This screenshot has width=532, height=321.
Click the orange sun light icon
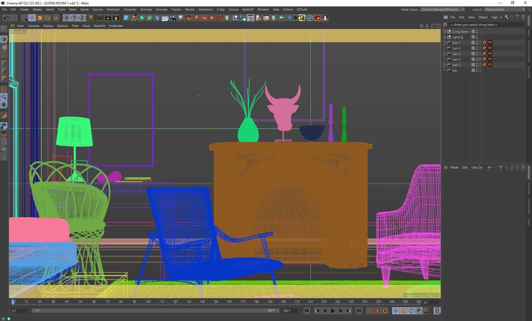click(212, 18)
